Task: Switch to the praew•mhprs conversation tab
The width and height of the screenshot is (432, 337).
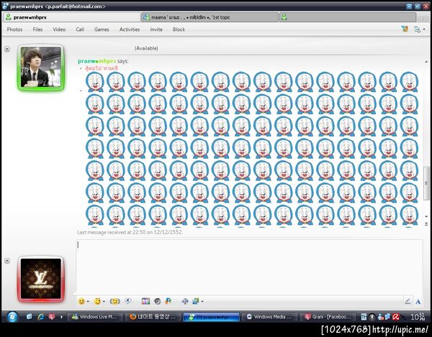Action: coord(71,17)
